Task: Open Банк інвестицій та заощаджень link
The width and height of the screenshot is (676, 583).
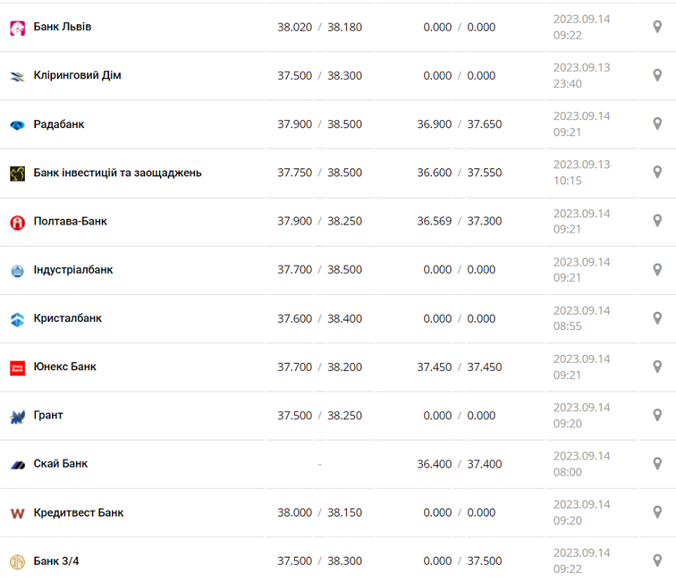Action: pos(117,173)
